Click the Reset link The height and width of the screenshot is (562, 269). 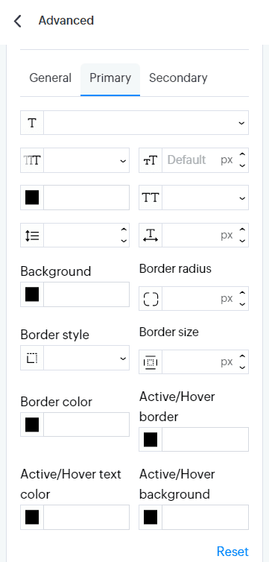[x=232, y=552]
